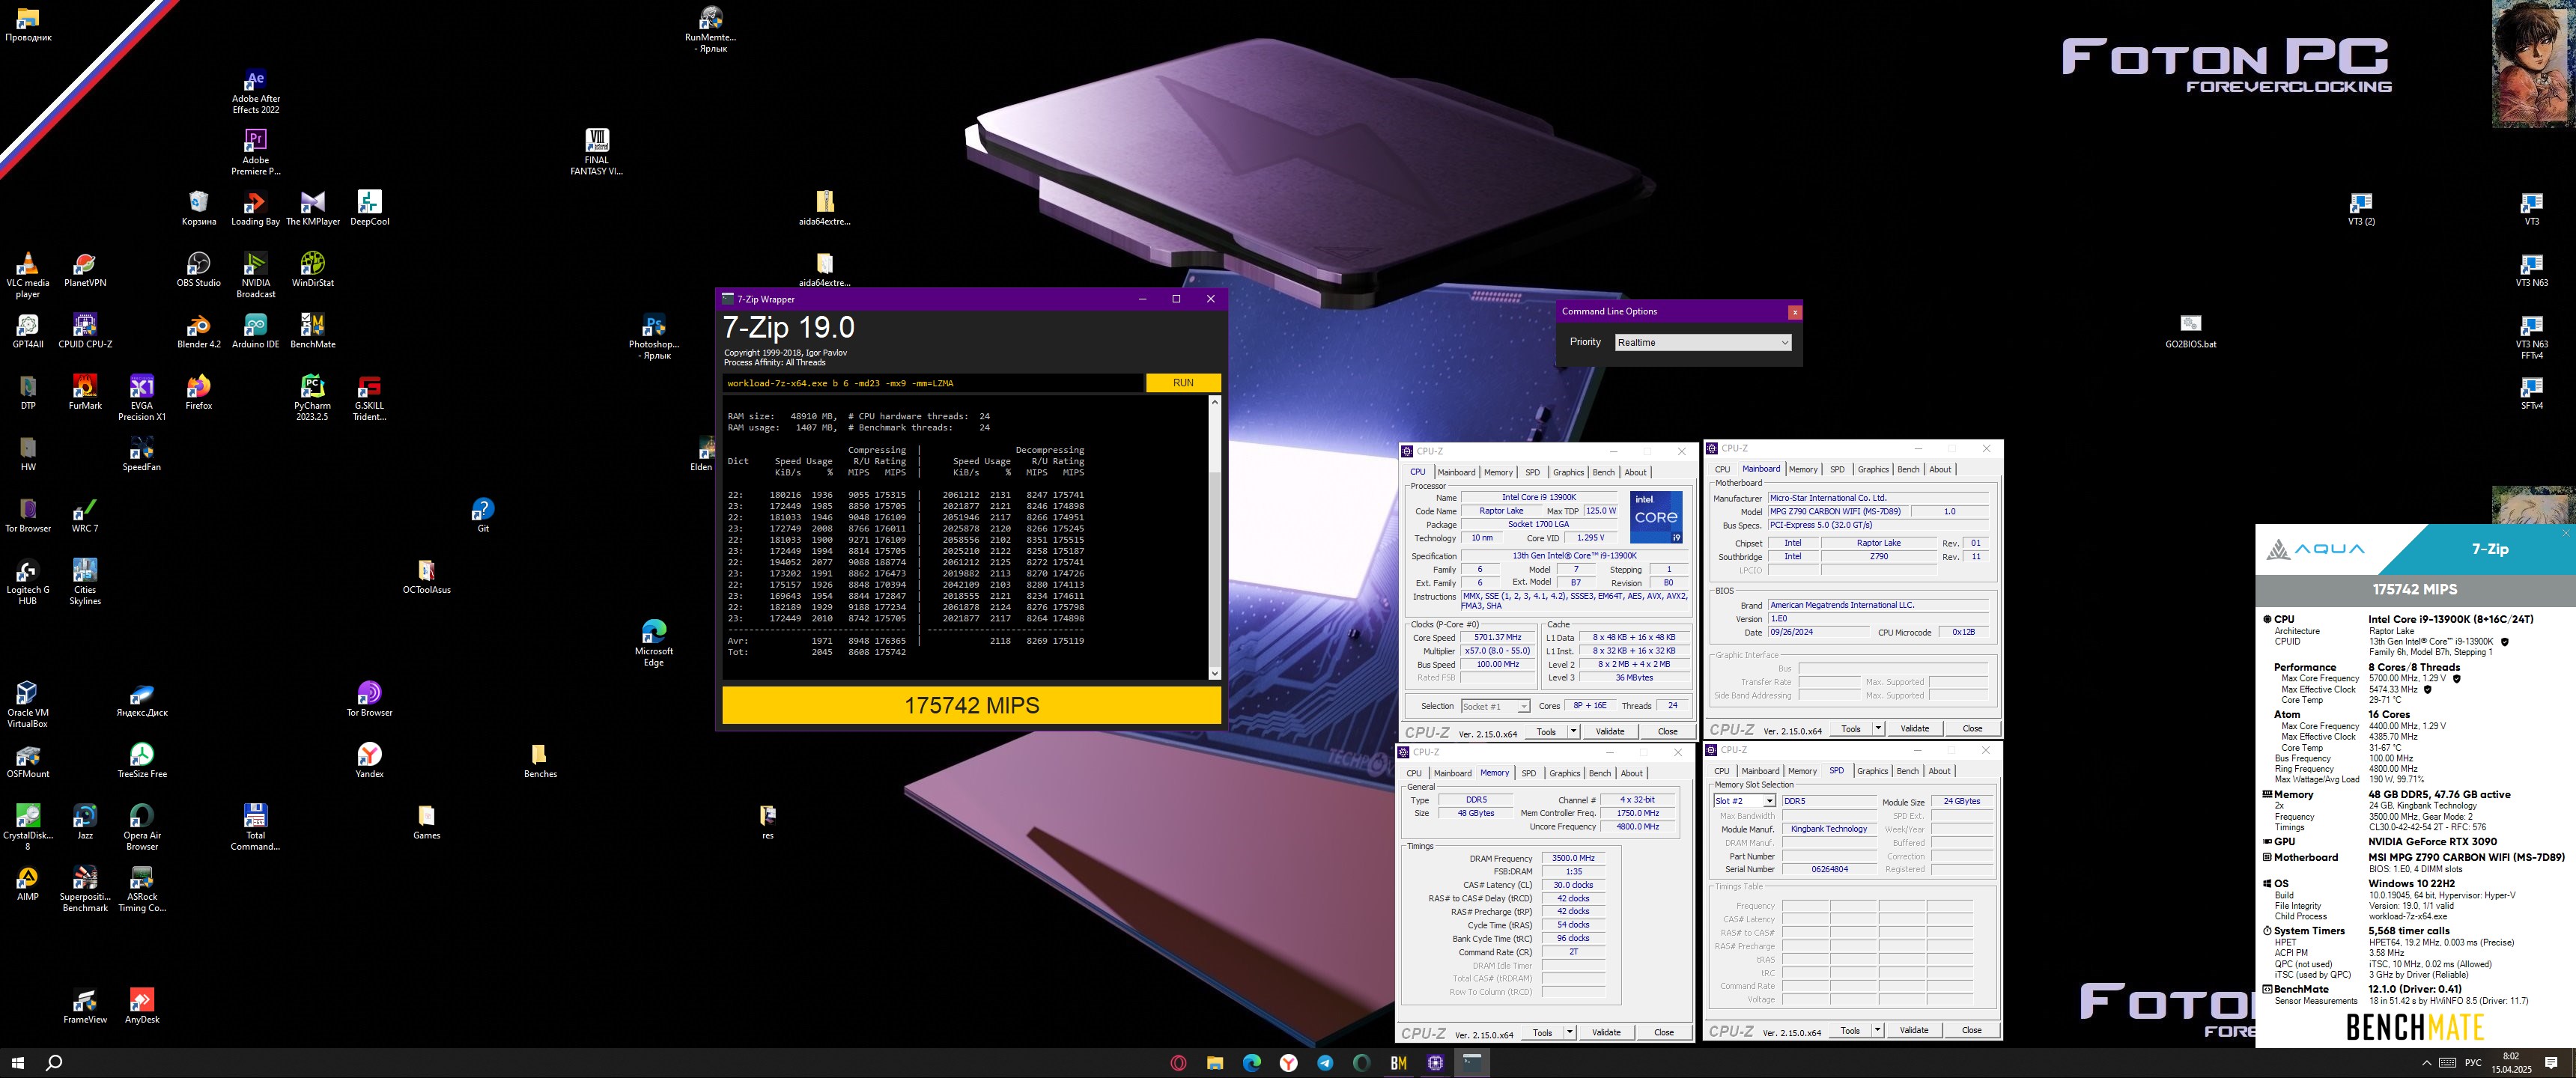Click the 175742 MIPS yellow result bar
The width and height of the screenshot is (2576, 1078).
click(x=971, y=705)
